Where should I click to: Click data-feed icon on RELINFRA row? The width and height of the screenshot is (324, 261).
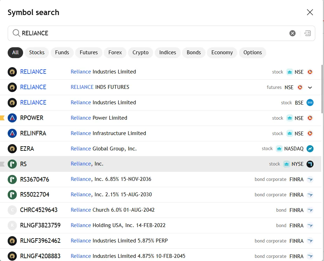[x=290, y=133]
